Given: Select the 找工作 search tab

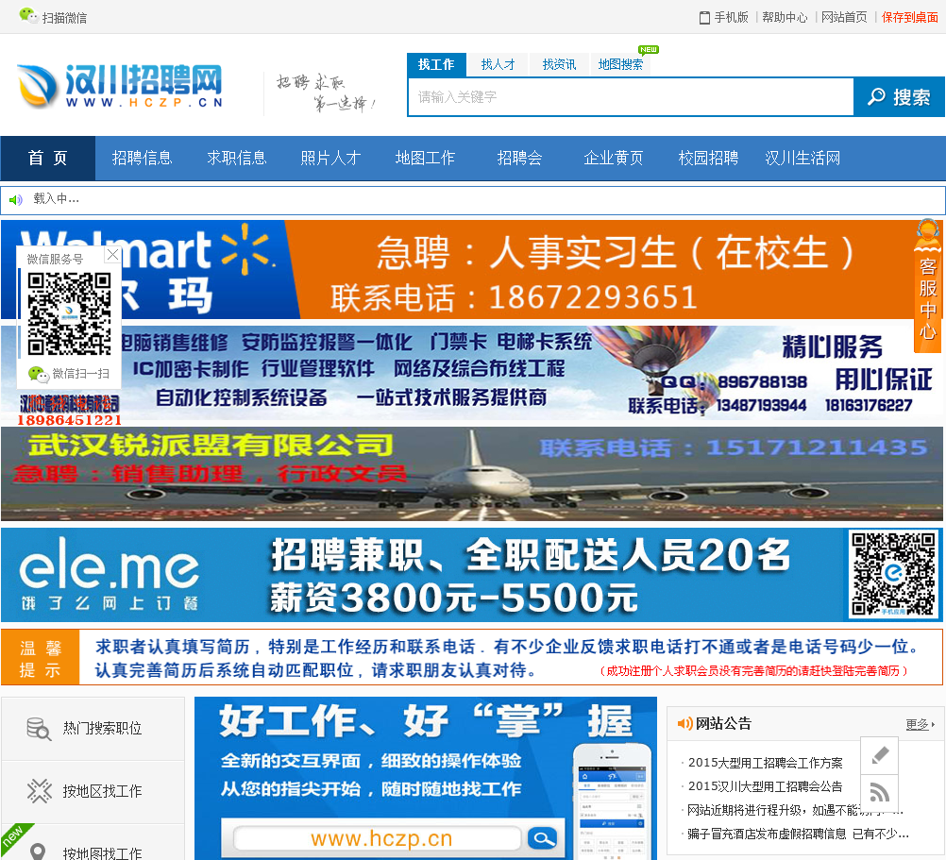Looking at the screenshot, I should [436, 64].
